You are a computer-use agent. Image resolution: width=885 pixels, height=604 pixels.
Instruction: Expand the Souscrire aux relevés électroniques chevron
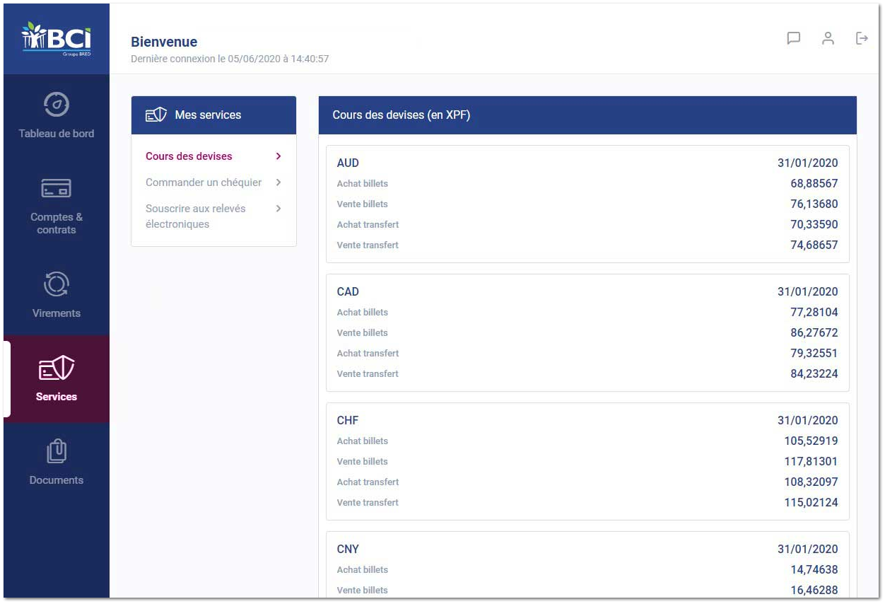[x=279, y=209]
